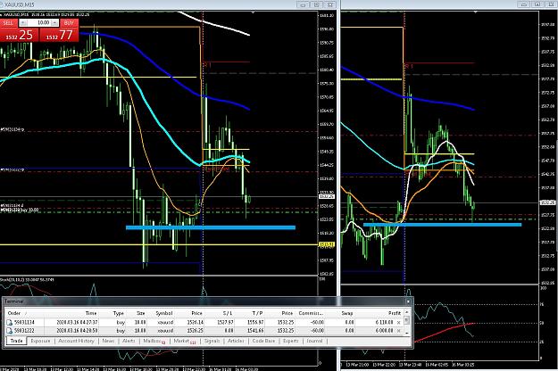Click the sell price 1532 25 panel
The width and height of the screenshot is (558, 371).
coord(20,35)
